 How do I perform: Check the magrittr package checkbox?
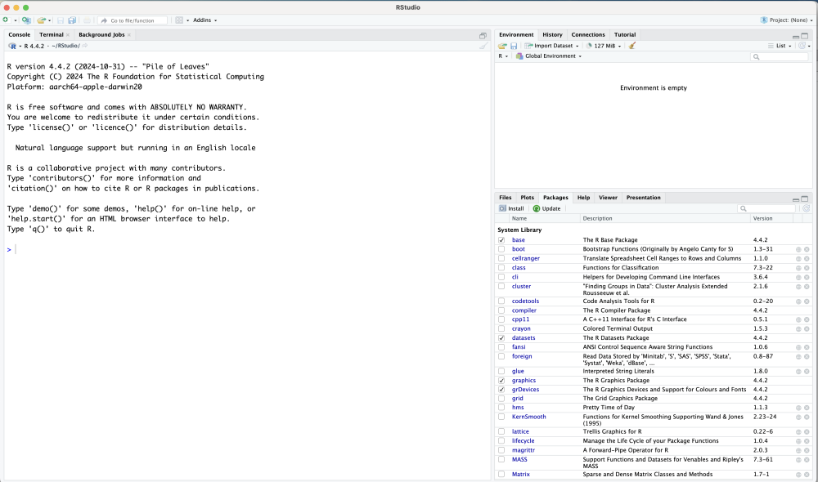pos(501,450)
